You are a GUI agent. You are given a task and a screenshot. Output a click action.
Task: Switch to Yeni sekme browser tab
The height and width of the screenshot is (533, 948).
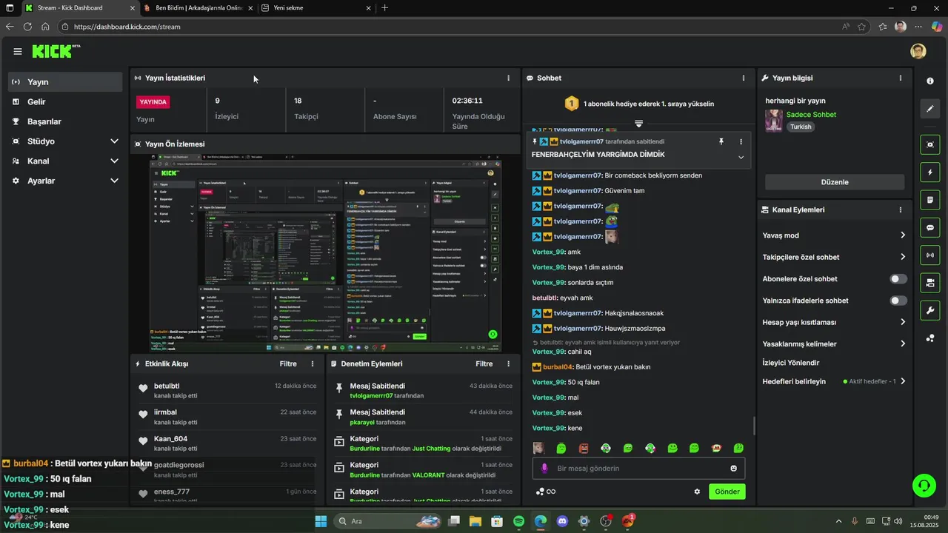316,8
